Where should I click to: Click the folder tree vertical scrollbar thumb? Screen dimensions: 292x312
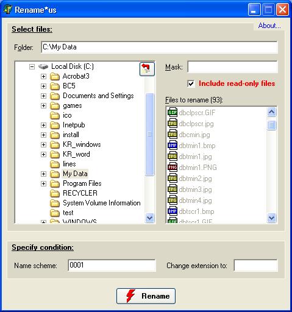[x=150, y=134]
